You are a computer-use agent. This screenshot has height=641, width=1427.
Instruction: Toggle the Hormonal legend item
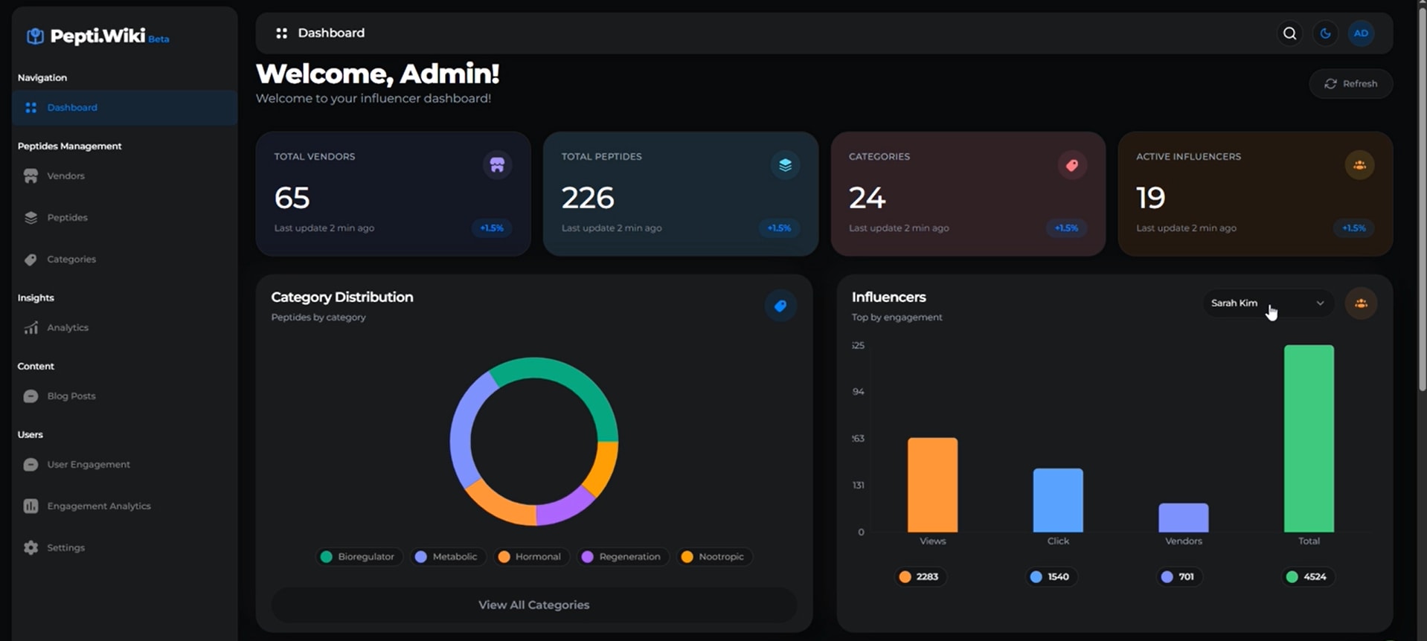coord(531,557)
